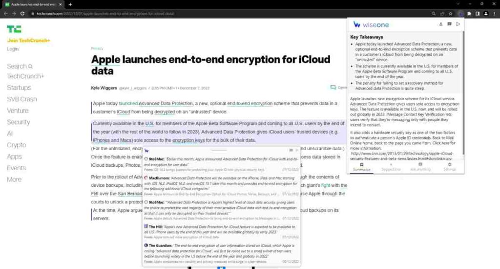Switch to the Summarize tab
The height and width of the screenshot is (269, 500).
[x=362, y=167]
